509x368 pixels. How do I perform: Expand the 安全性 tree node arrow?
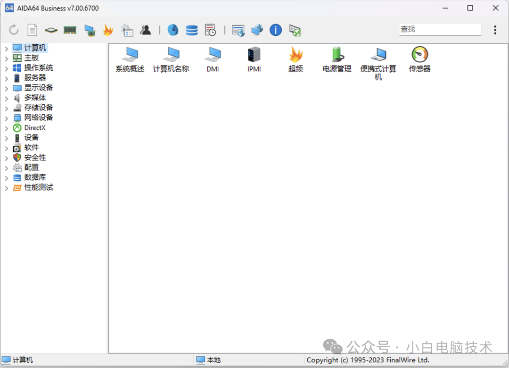click(6, 159)
